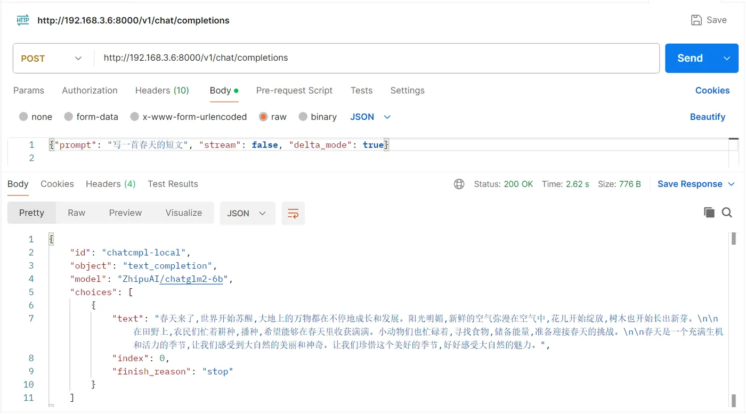Expand the Send button arrow menu
This screenshot has height=414, width=746.
[x=727, y=58]
